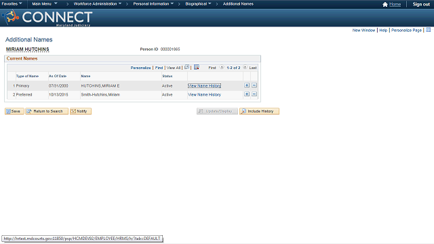
Task: Delete the Preferred name row
Action: 254,94
